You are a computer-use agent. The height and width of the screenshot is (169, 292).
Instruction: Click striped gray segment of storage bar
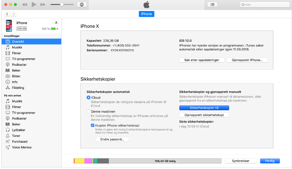pos(103,161)
